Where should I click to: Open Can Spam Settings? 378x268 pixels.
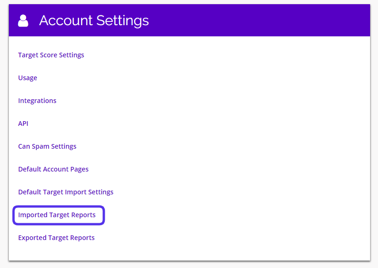pyautogui.click(x=47, y=146)
